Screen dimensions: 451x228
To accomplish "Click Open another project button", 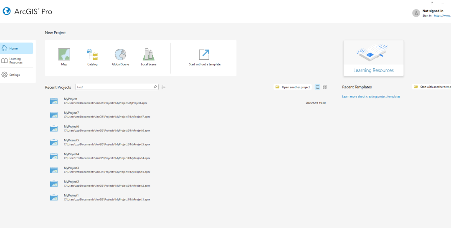I will coord(293,87).
